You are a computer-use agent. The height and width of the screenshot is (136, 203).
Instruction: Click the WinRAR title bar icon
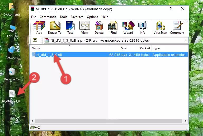(x=32, y=9)
